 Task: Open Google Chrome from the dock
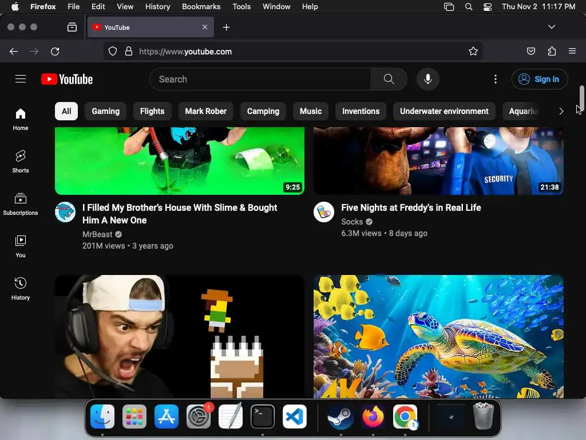405,417
